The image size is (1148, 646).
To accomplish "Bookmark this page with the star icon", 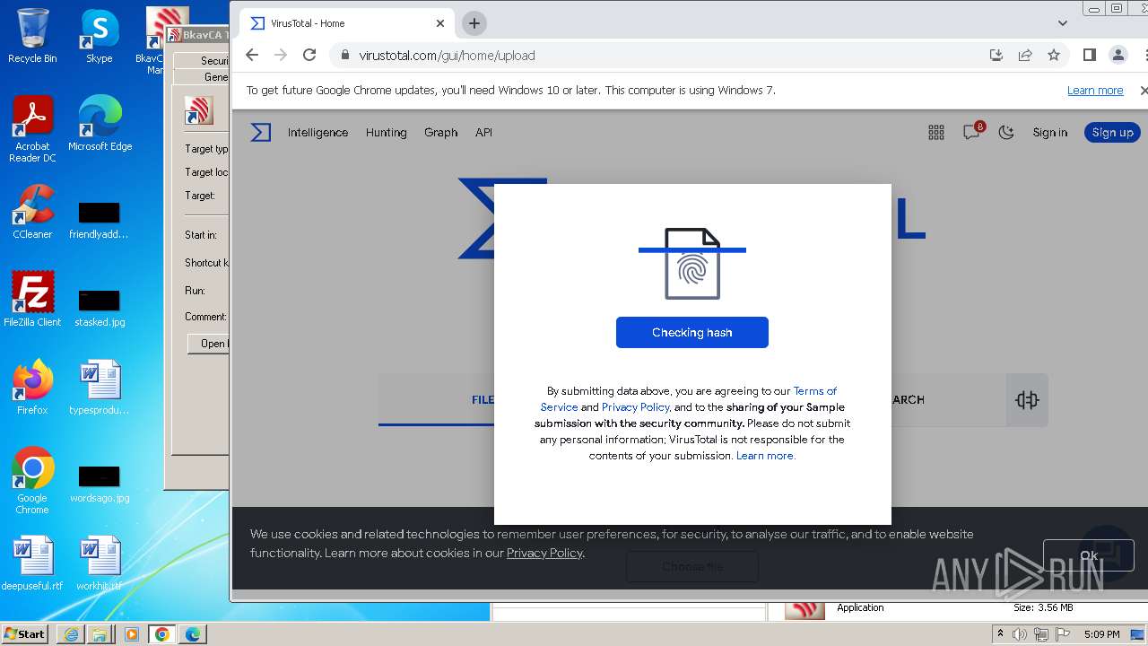I will coord(1054,55).
